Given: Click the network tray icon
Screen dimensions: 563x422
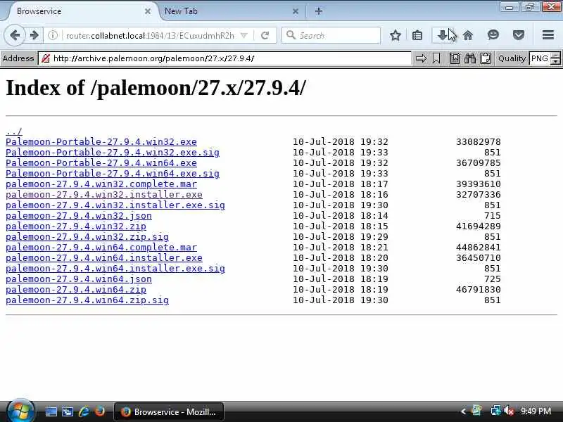Looking at the screenshot, I should [x=496, y=411].
